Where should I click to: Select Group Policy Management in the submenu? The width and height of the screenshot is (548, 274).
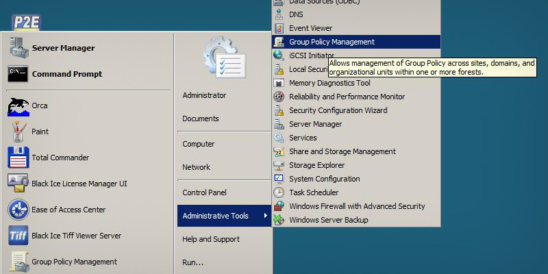coord(332,42)
